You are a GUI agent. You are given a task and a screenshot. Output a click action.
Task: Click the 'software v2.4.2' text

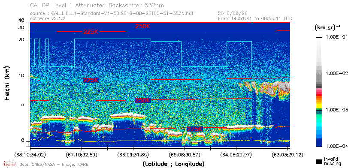click(x=48, y=18)
